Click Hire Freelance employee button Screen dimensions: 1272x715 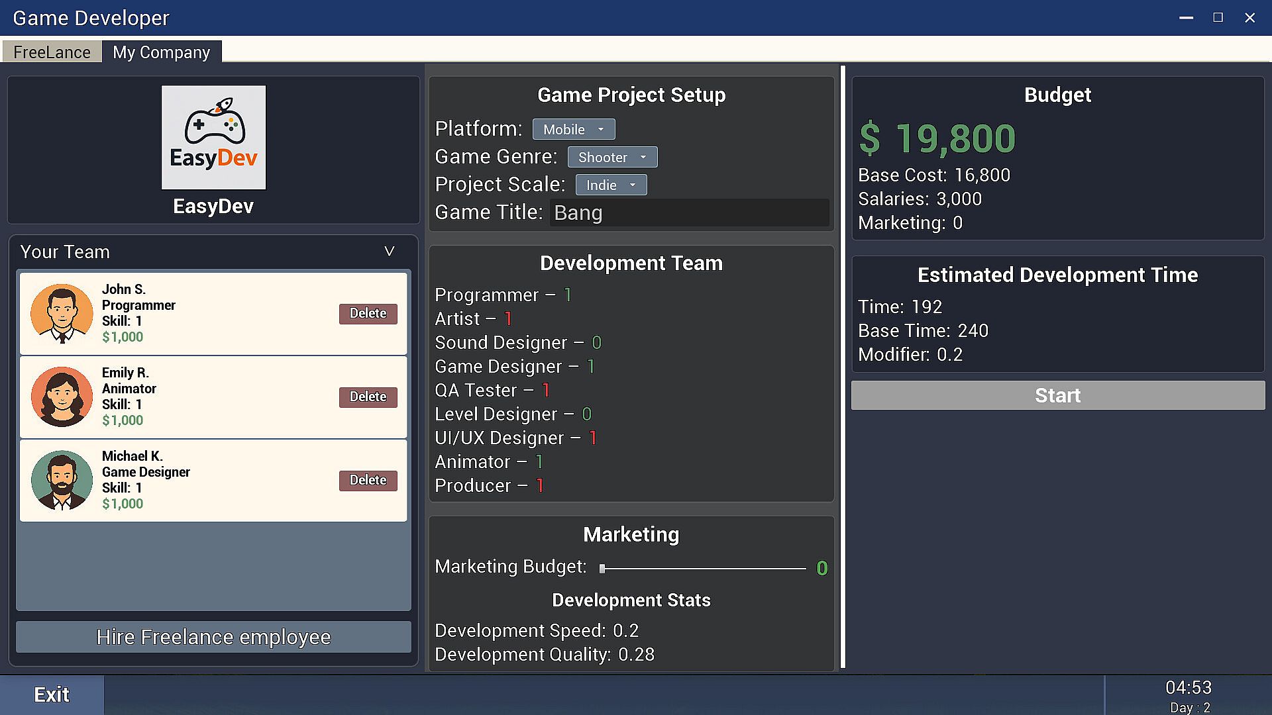point(213,637)
